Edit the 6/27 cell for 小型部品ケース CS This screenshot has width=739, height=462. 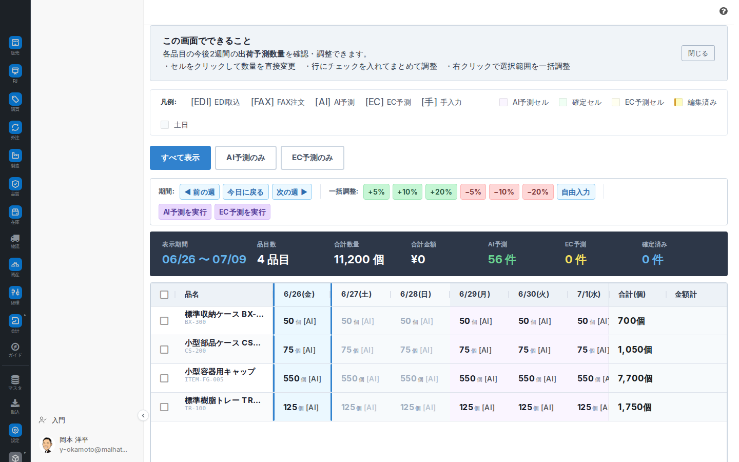pyautogui.click(x=361, y=350)
